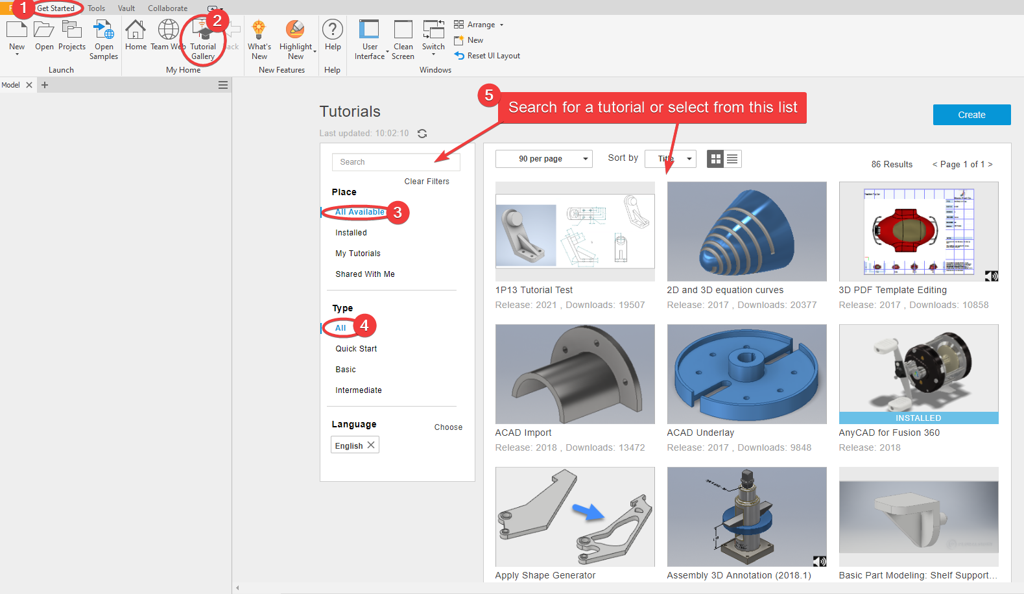Click the blue Create button
This screenshot has width=1024, height=594.
pyautogui.click(x=971, y=115)
